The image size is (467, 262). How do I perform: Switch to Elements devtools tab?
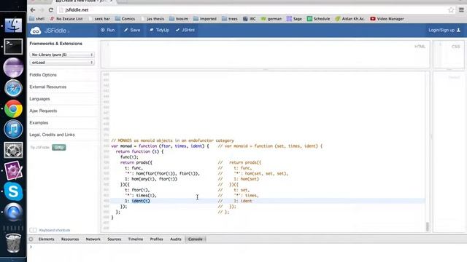[47, 239]
